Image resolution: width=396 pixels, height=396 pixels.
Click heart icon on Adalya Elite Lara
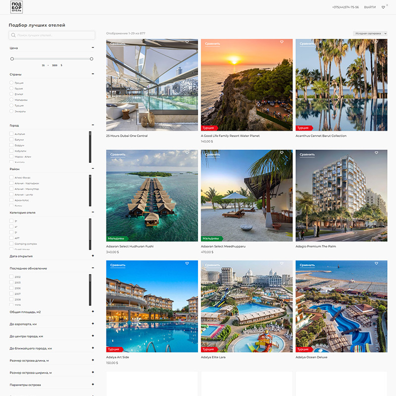[x=282, y=264]
